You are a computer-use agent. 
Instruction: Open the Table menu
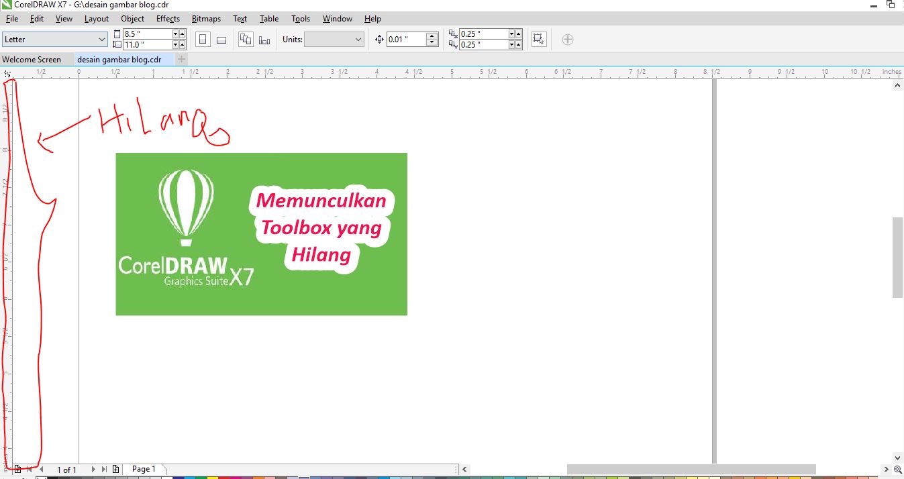coord(269,19)
